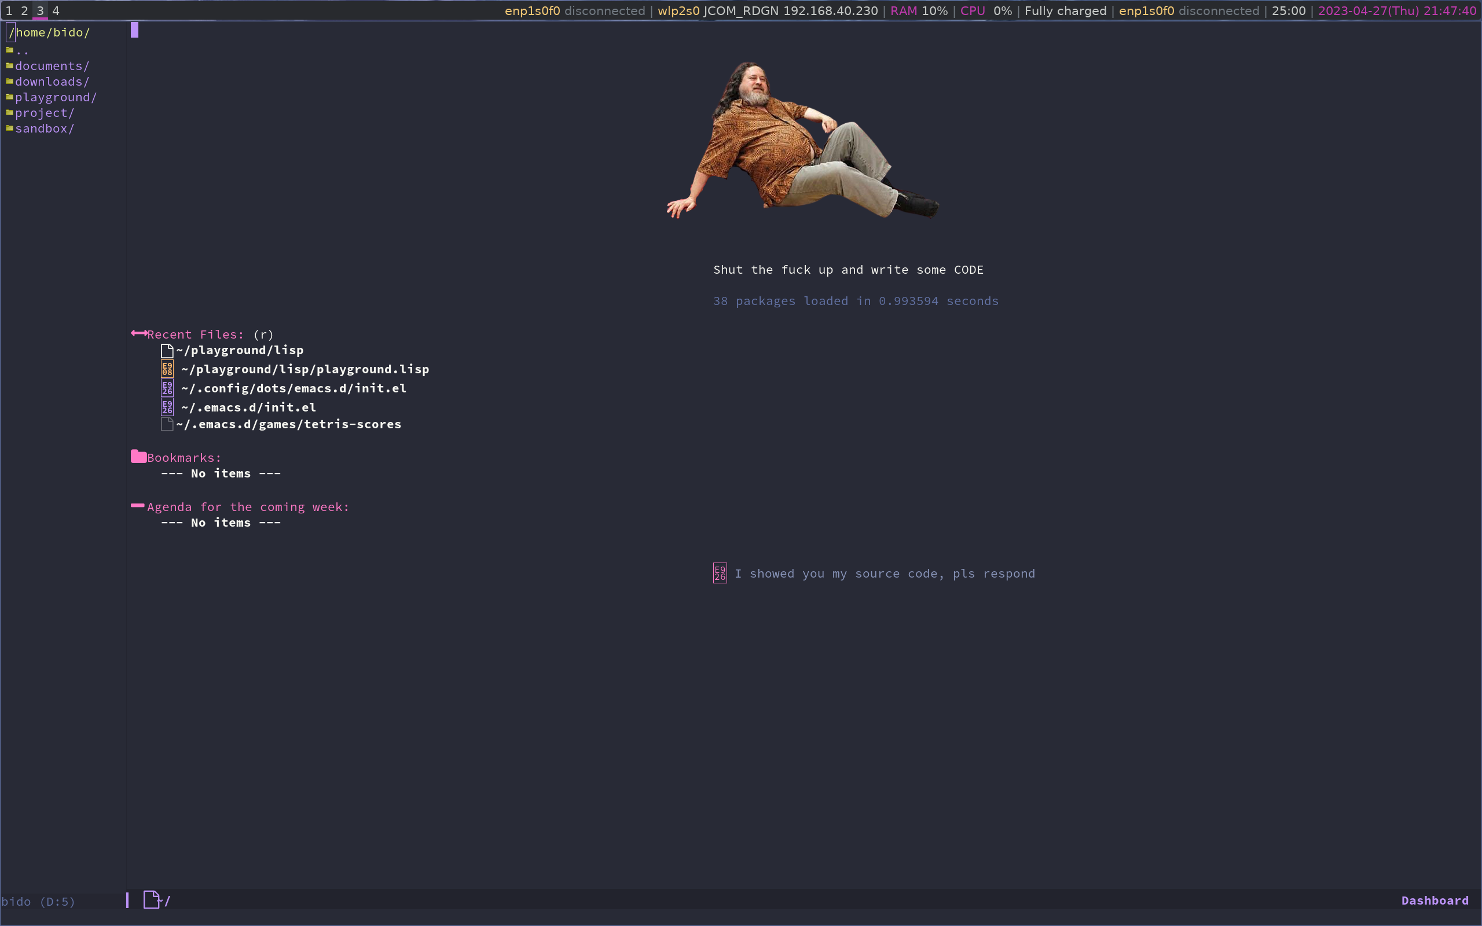Expand the playground/ directory
1482x926 pixels.
click(x=56, y=97)
